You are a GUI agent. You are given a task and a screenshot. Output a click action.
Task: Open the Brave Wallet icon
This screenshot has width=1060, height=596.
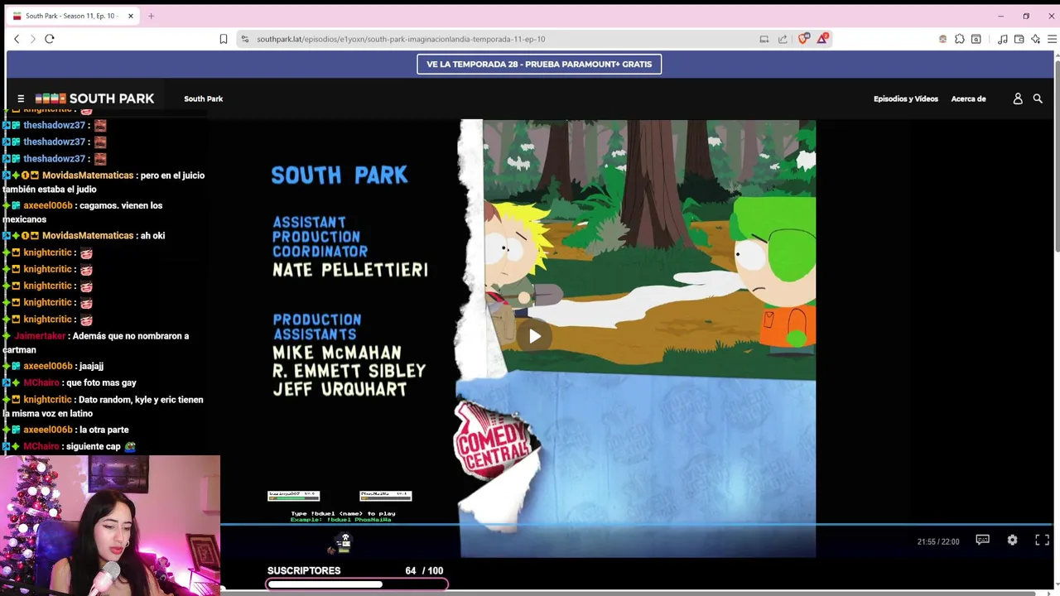[1019, 39]
